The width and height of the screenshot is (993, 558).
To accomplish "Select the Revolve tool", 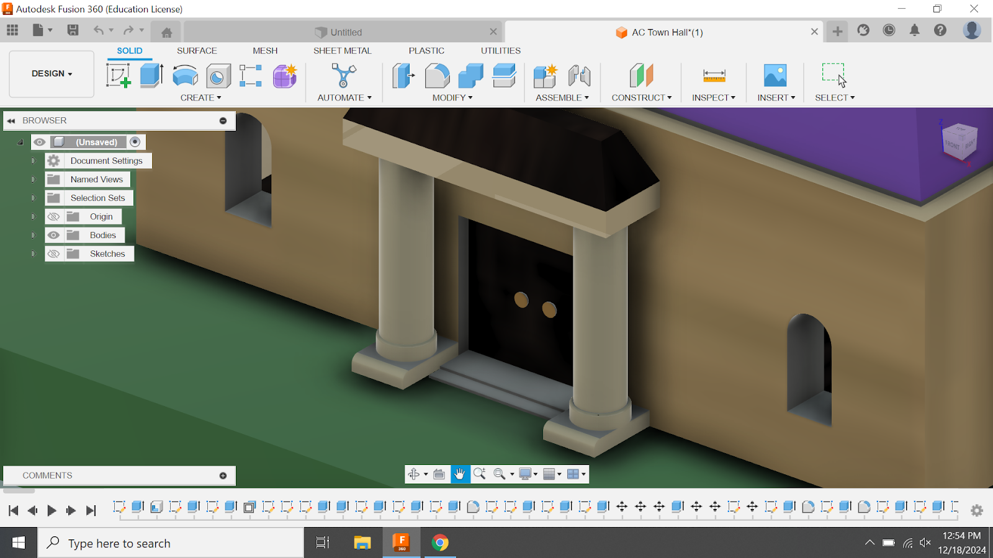I will coord(185,76).
